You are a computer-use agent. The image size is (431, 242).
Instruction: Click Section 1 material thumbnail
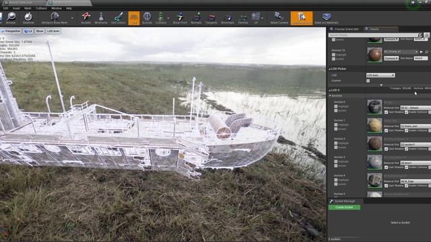pyautogui.click(x=374, y=125)
